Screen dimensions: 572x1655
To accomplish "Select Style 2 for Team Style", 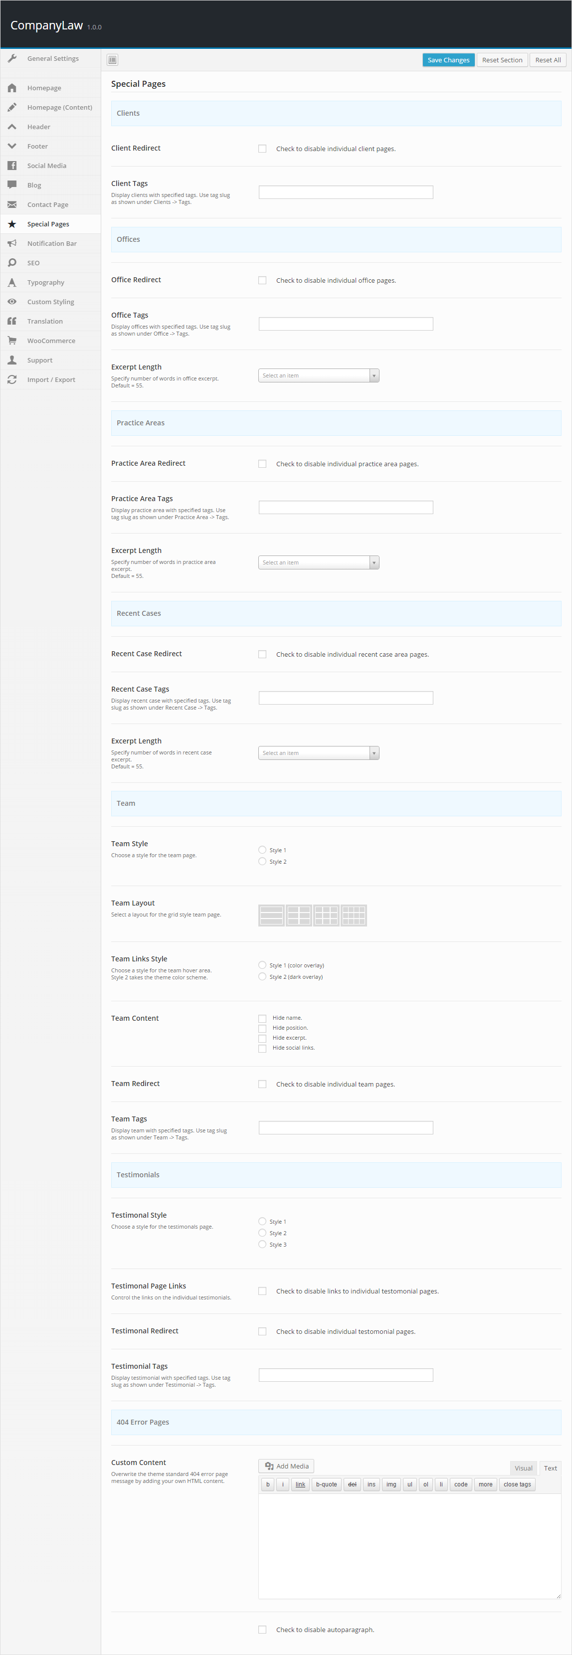I will (262, 862).
